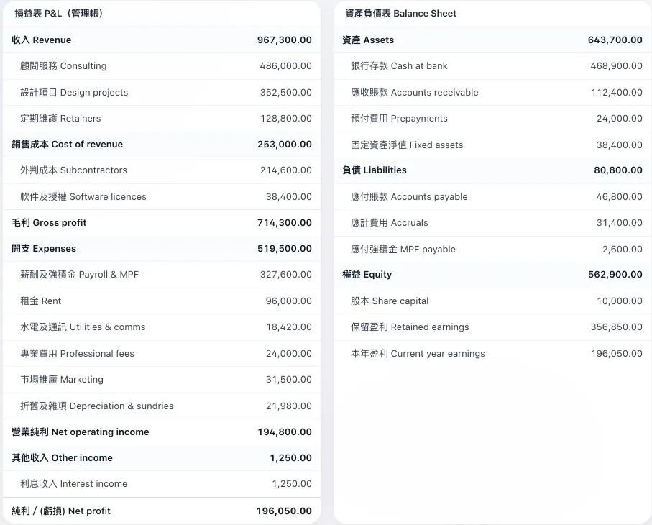652x525 pixels.
Task: Click 營業純利 Net operating income row
Action: pos(162,432)
